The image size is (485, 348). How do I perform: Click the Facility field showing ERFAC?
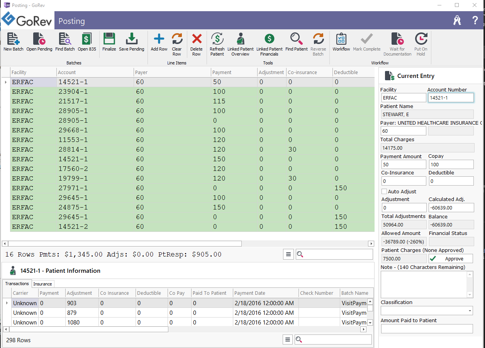[404, 98]
